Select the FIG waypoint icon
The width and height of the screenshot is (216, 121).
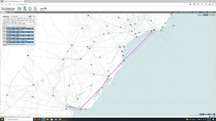pyautogui.click(x=5, y=34)
